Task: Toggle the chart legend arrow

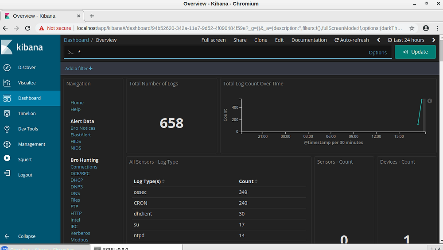Action: click(430, 101)
